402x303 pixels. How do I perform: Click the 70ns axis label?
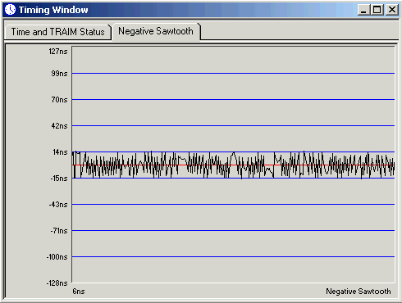tap(59, 100)
